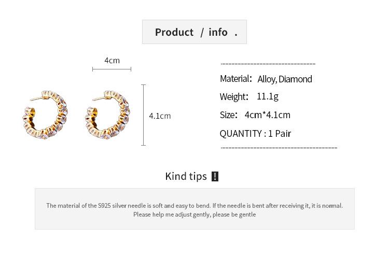Select the QUANTITY : 1 Pair text
The width and height of the screenshot is (389, 256).
(x=255, y=133)
